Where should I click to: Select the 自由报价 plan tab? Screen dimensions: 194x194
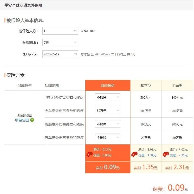pyautogui.click(x=108, y=85)
